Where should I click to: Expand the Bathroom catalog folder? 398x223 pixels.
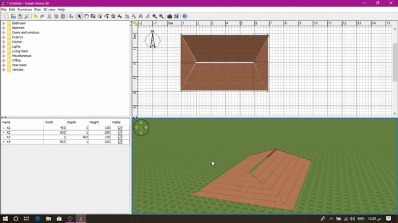(x=4, y=24)
